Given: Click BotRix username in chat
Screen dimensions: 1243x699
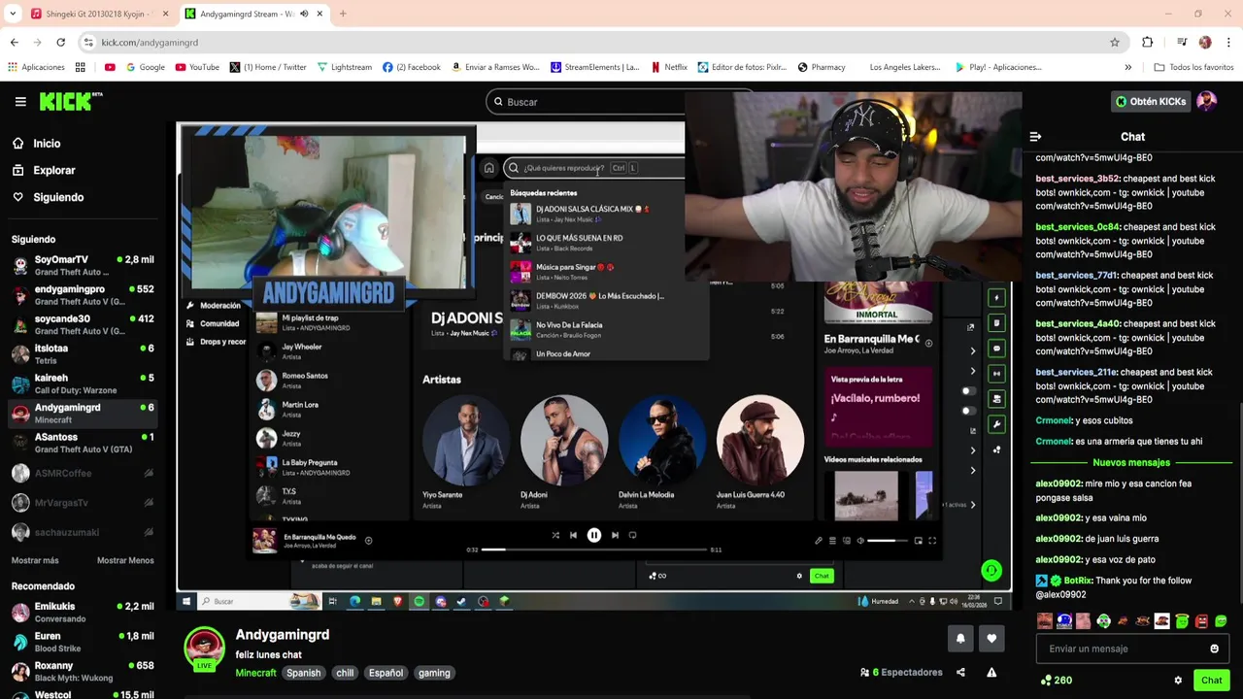Looking at the screenshot, I should pos(1078,581).
